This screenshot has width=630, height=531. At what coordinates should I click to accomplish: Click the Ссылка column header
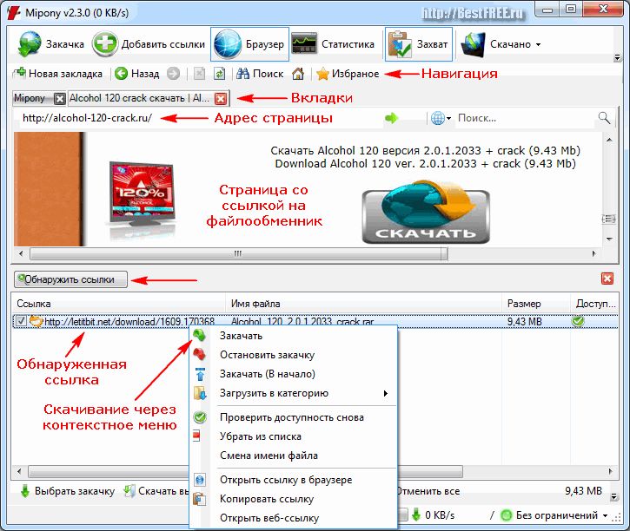(x=119, y=304)
